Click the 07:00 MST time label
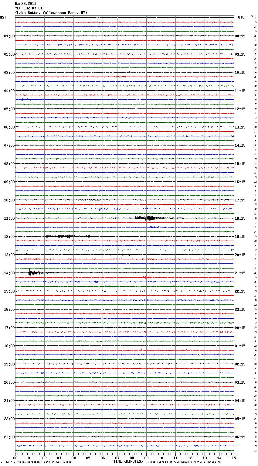 coord(9,146)
